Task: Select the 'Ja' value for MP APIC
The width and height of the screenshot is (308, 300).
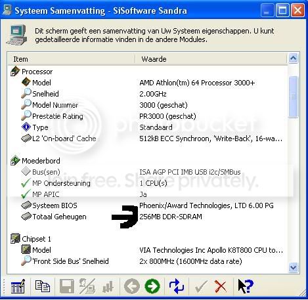Action: click(143, 194)
